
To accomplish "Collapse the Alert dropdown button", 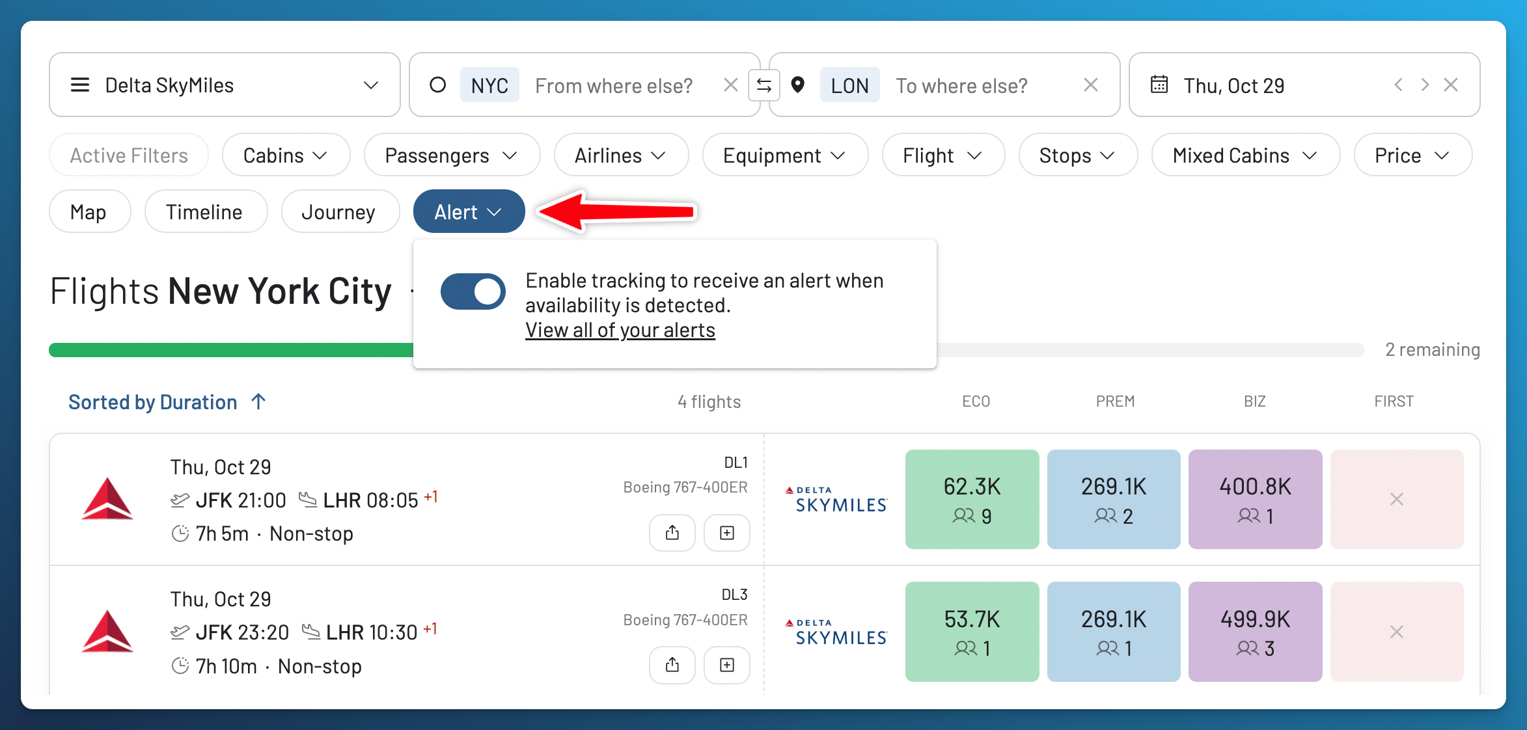I will coord(469,211).
